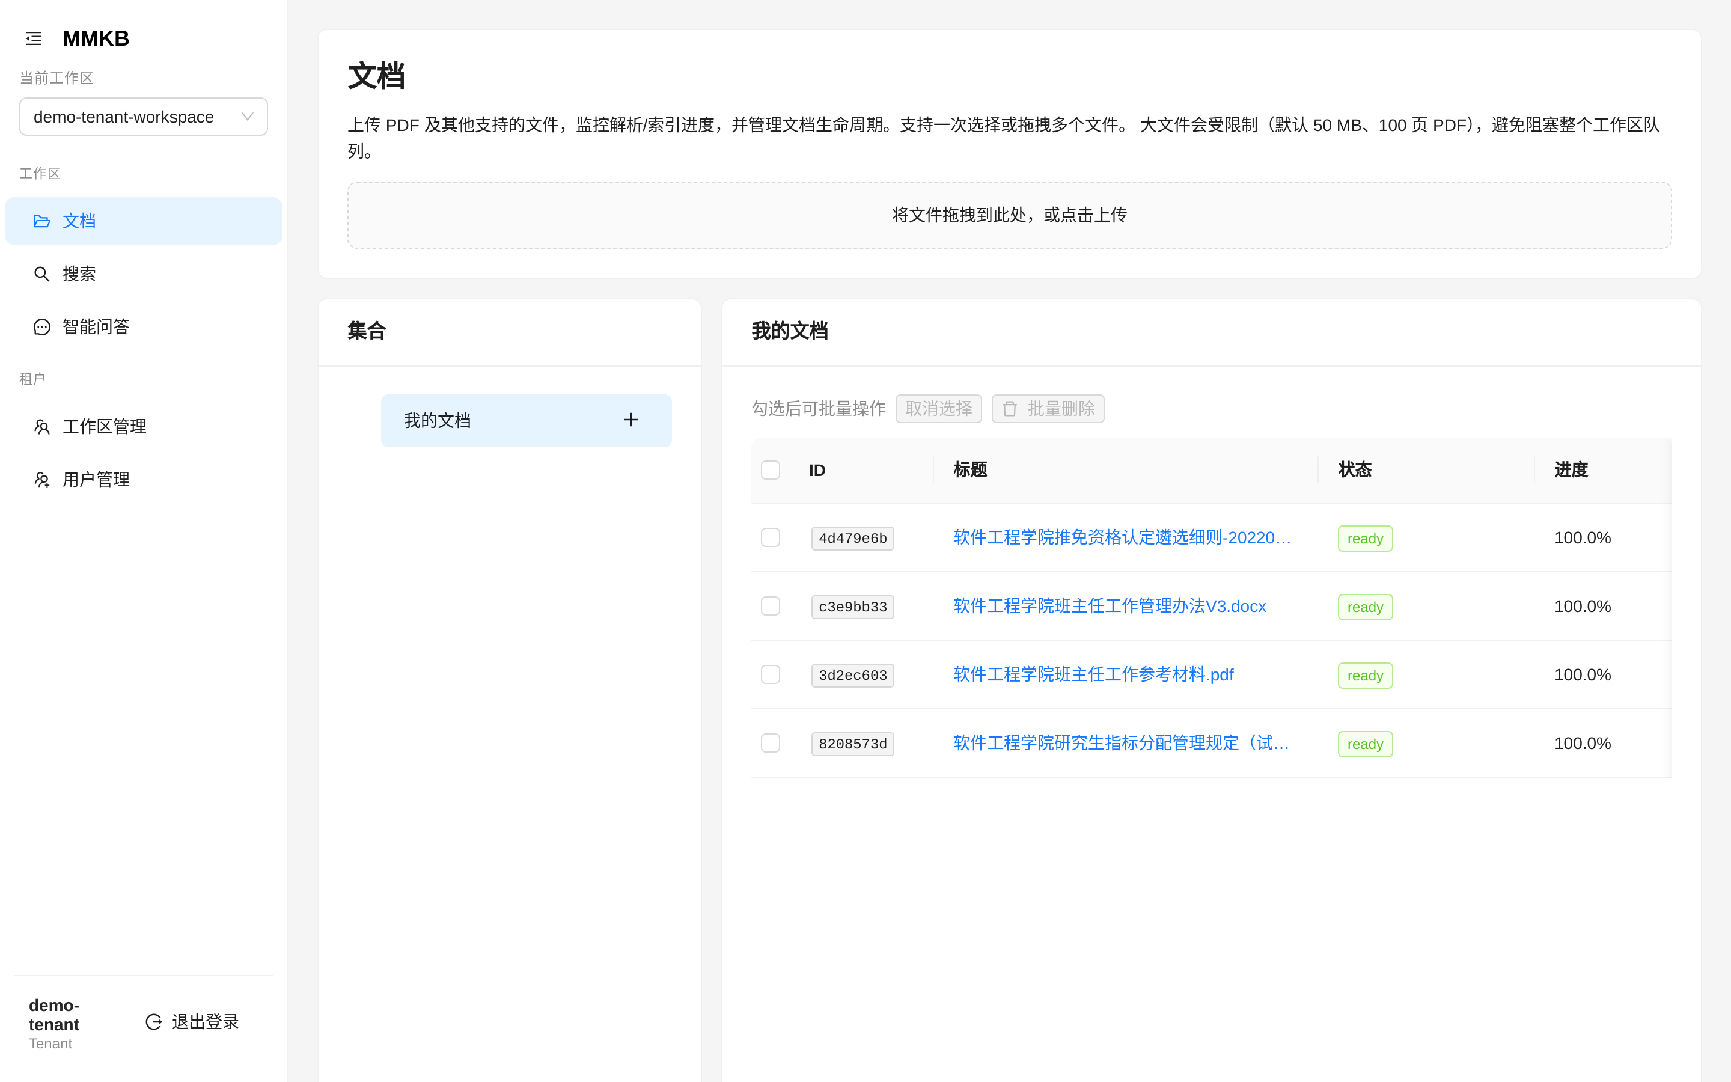This screenshot has height=1082, width=1731.
Task: Open document 软件工程学院推免资格认定遴选细则
Action: [x=1121, y=537]
